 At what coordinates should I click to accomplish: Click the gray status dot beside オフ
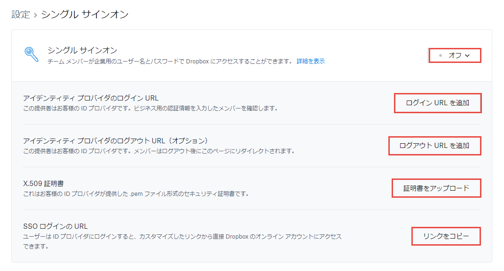click(440, 55)
